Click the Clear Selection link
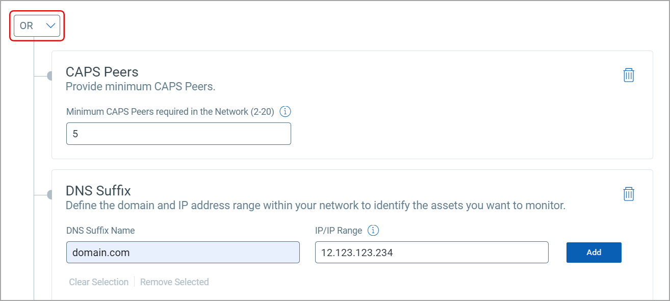Screen dimensions: 670x301 click(x=99, y=282)
